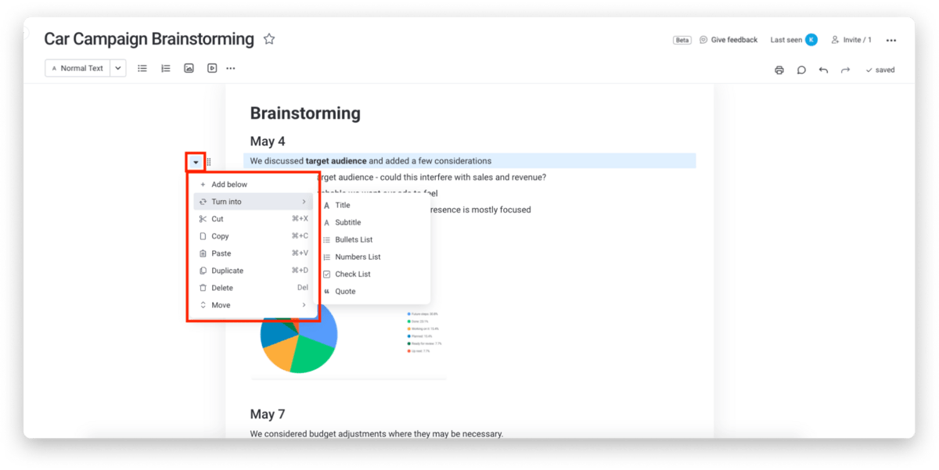The image size is (939, 470).
Task: Insert a video using the toolbar icon
Action: [x=211, y=69]
